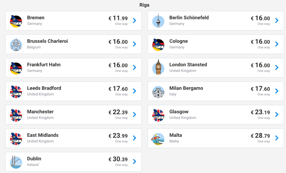Open the chevron arrow for Bremen flight
The image size is (286, 173).
(135, 21)
